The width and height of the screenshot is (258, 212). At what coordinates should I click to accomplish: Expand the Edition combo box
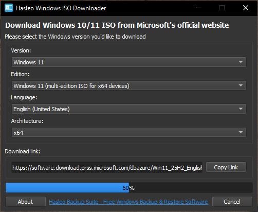point(129,85)
